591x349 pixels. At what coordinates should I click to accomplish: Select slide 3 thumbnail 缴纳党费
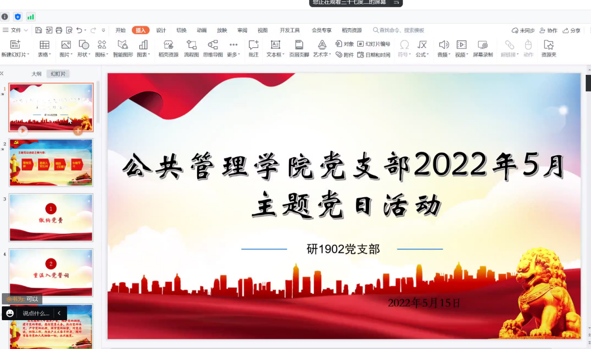pos(51,217)
